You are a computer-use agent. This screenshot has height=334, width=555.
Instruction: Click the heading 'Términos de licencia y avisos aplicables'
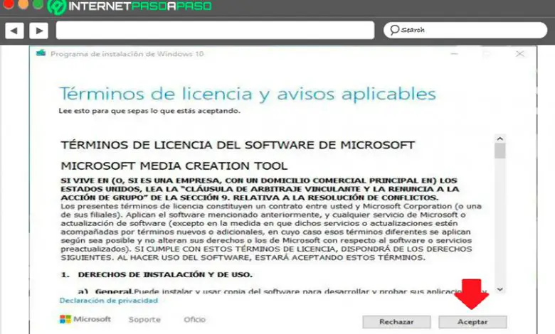coord(248,94)
